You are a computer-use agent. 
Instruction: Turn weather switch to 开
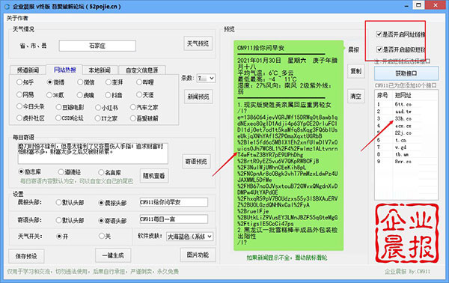click(x=62, y=237)
